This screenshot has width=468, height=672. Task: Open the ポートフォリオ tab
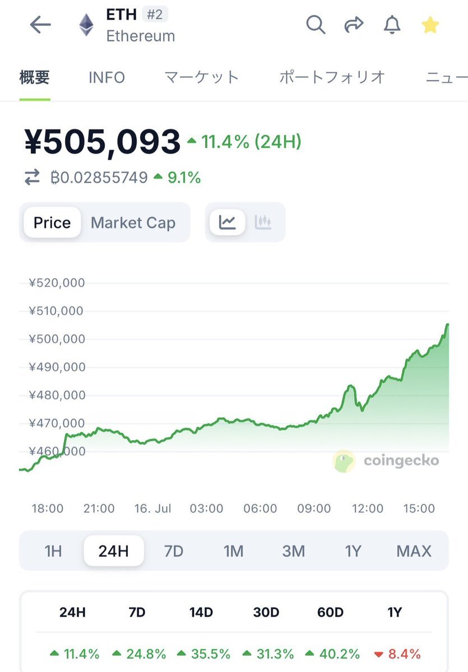(332, 77)
